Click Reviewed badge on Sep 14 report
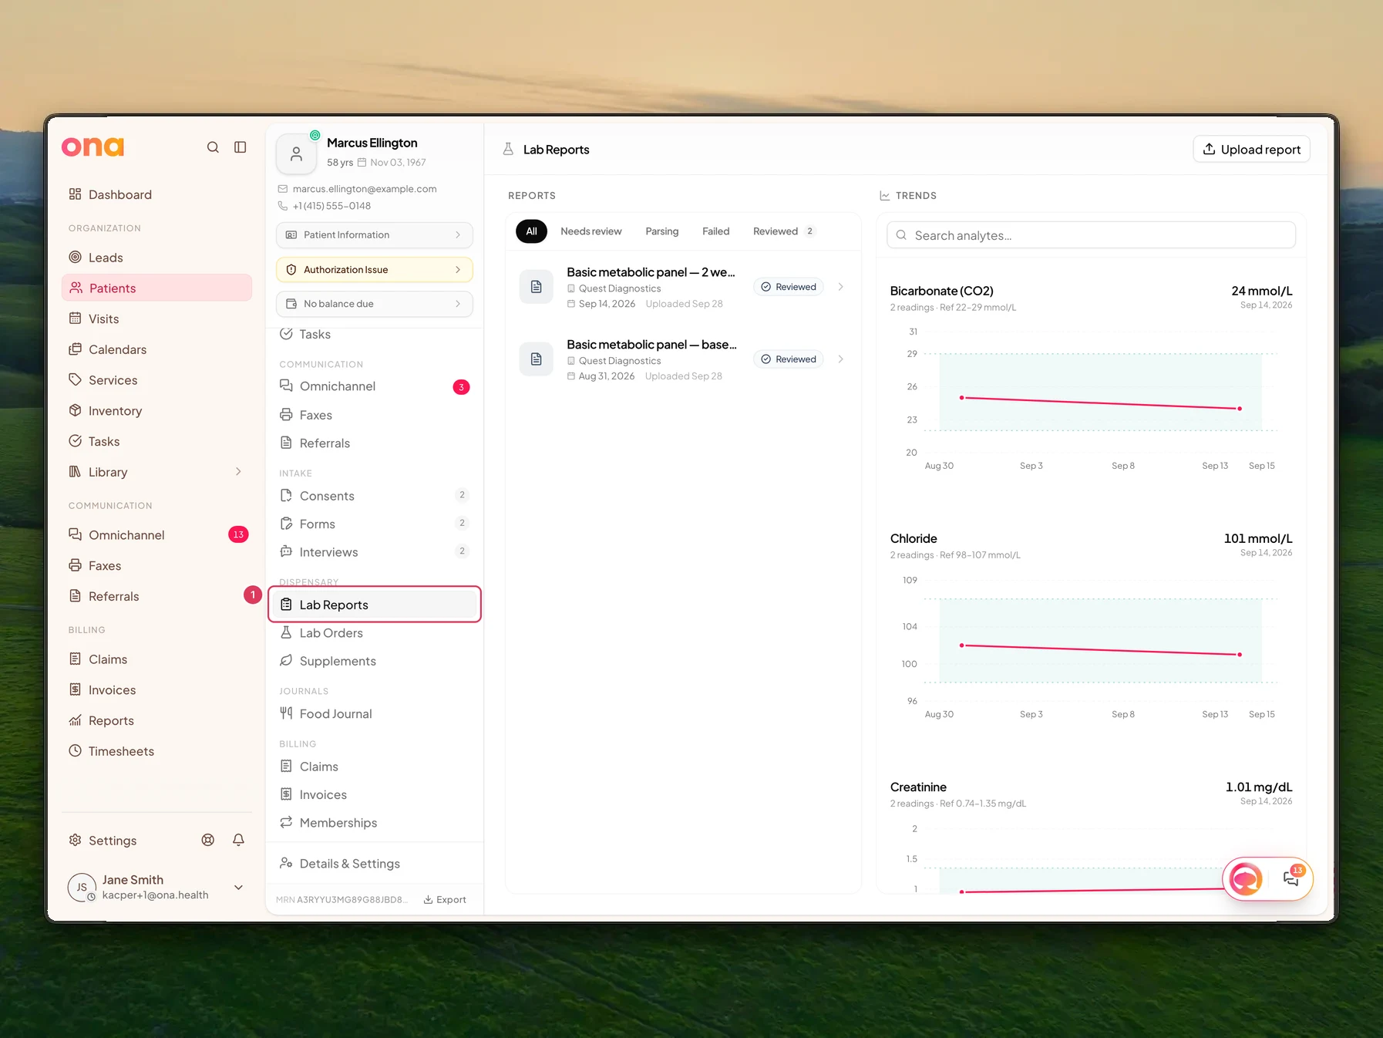Viewport: 1383px width, 1038px height. tap(789, 287)
